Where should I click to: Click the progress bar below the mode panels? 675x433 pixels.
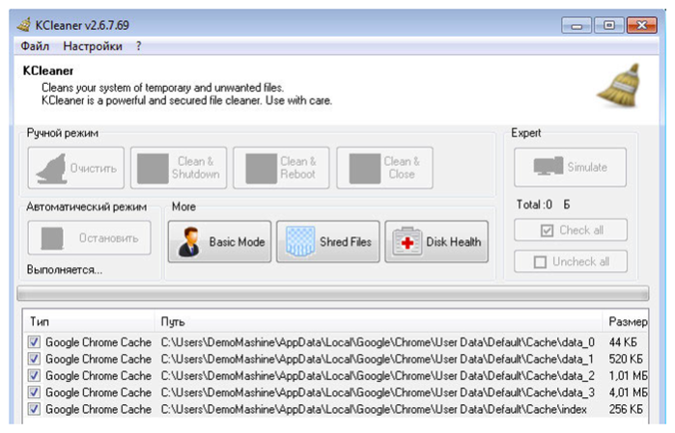(x=333, y=294)
